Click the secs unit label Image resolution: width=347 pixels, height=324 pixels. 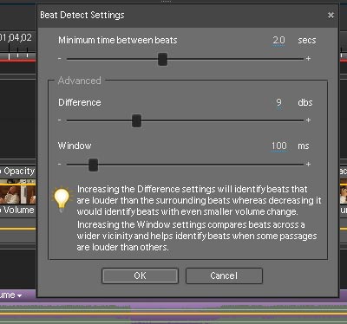point(307,40)
